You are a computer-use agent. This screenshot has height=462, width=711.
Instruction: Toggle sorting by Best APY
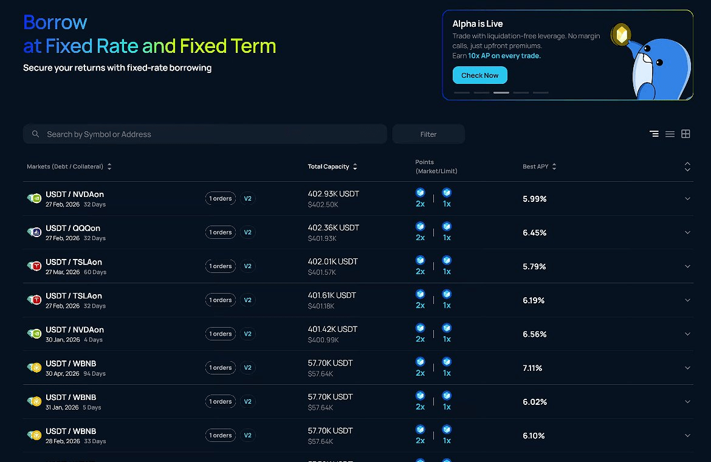(x=554, y=167)
